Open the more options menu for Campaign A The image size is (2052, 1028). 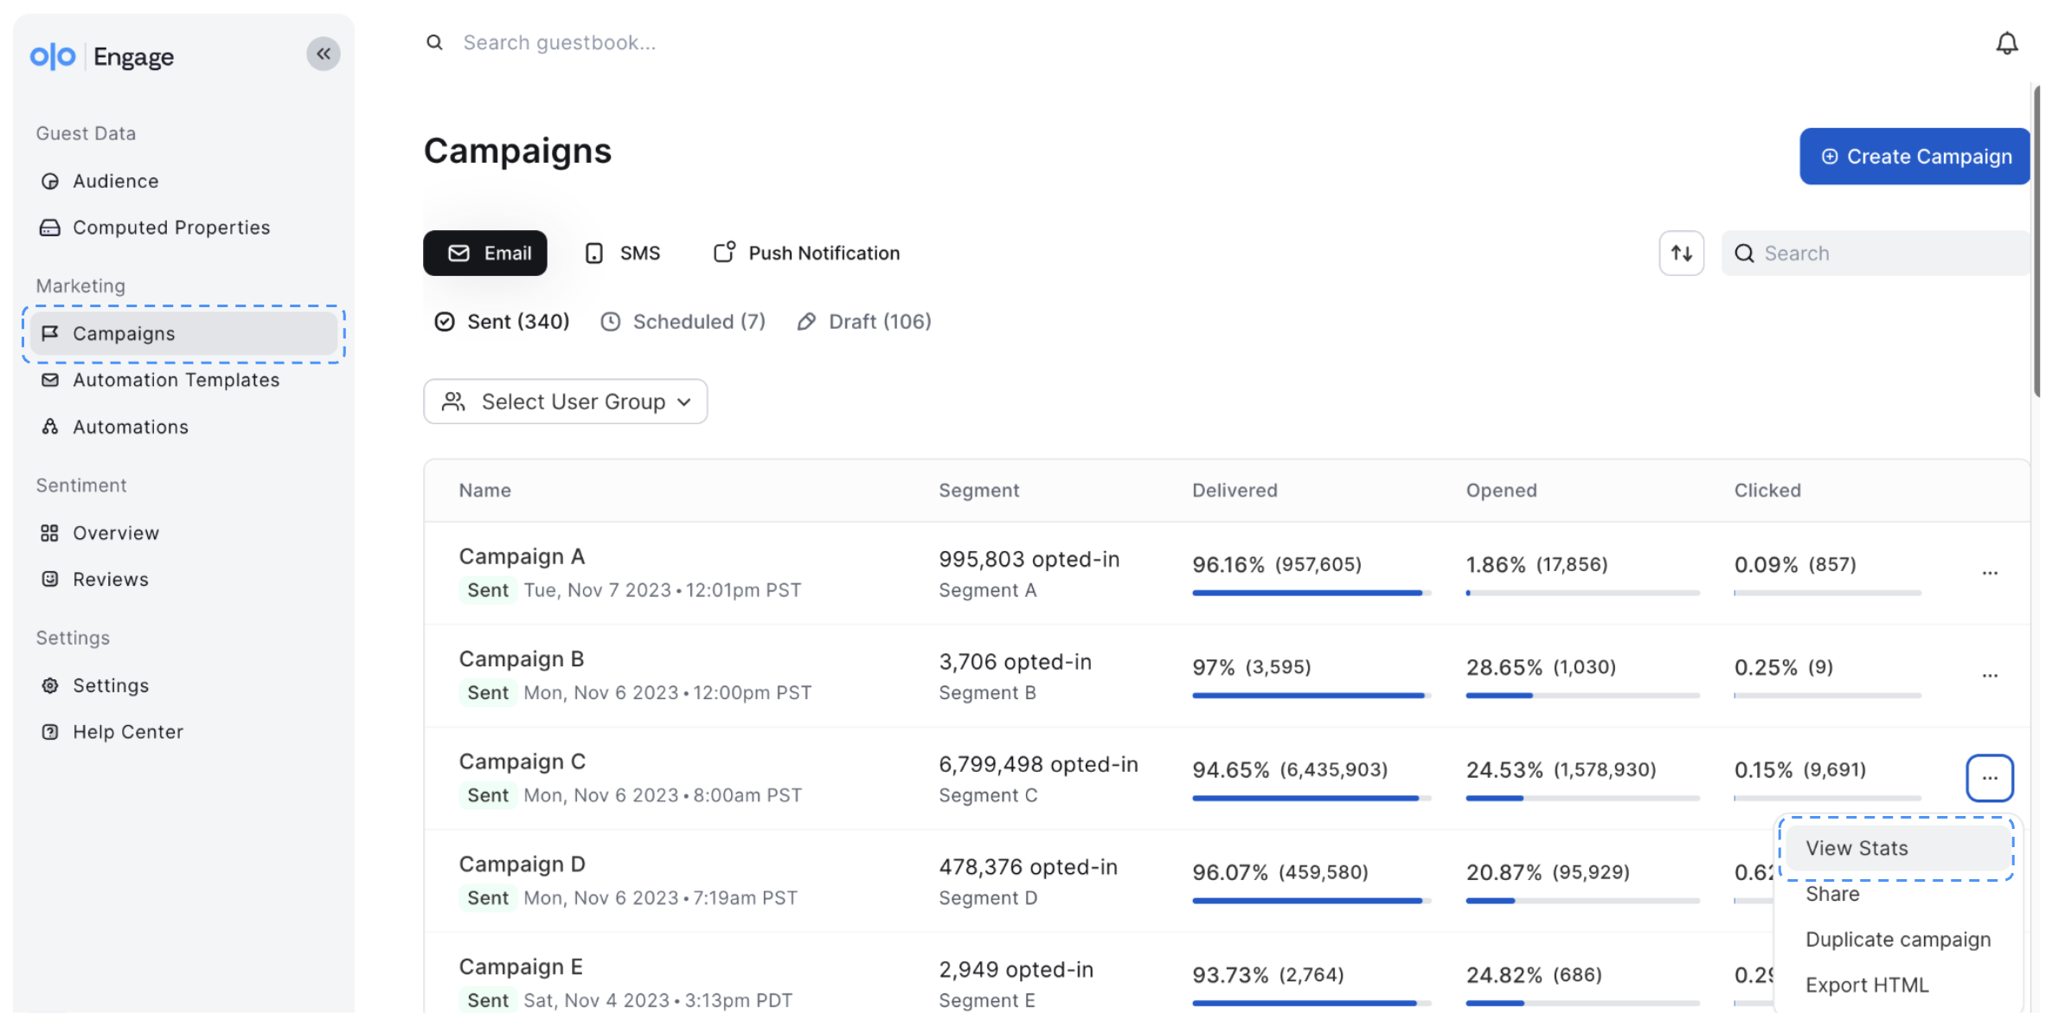click(1990, 573)
